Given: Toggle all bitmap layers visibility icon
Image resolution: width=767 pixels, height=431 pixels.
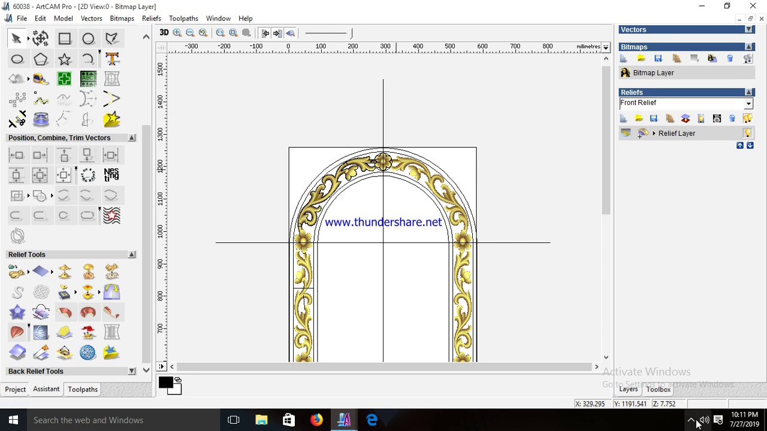Looking at the screenshot, I should (748, 59).
